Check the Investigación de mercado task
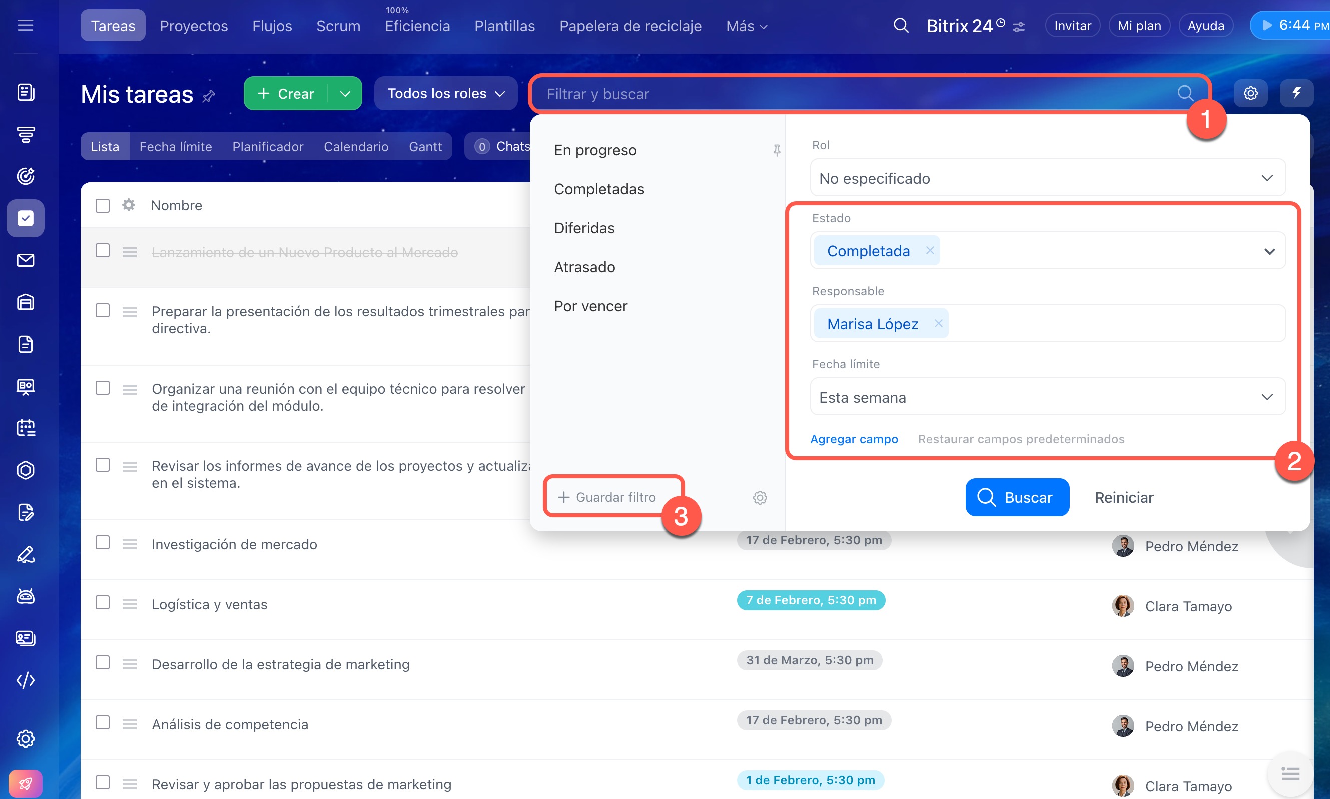Screen dimensions: 1330x799 pos(103,542)
